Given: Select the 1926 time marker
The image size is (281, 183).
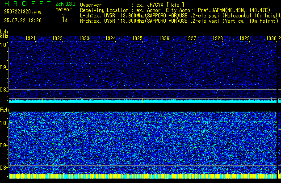Looking at the screenshot, I should (164, 38).
